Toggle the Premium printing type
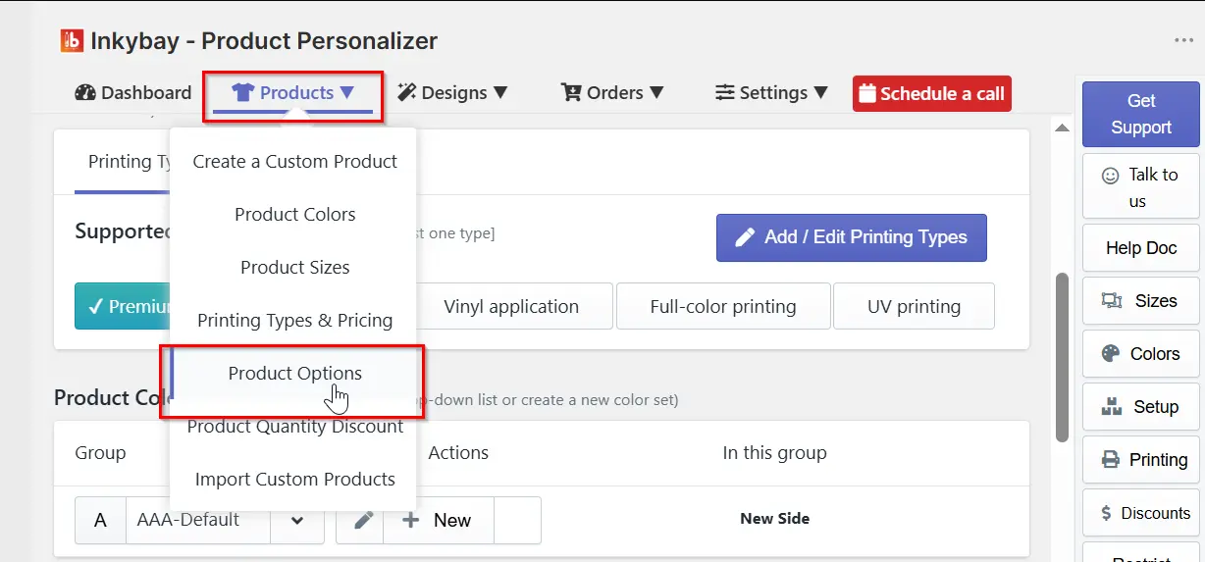This screenshot has height=562, width=1205. (x=123, y=307)
